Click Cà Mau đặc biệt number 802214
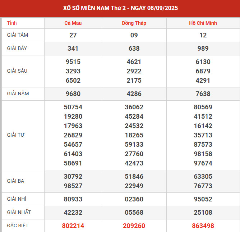 pyautogui.click(x=73, y=226)
